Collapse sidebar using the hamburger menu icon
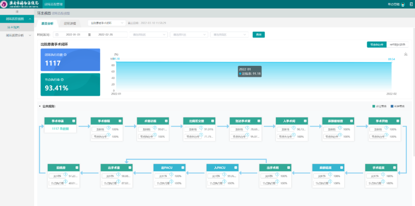The image size is (415, 206). click(x=17, y=12)
